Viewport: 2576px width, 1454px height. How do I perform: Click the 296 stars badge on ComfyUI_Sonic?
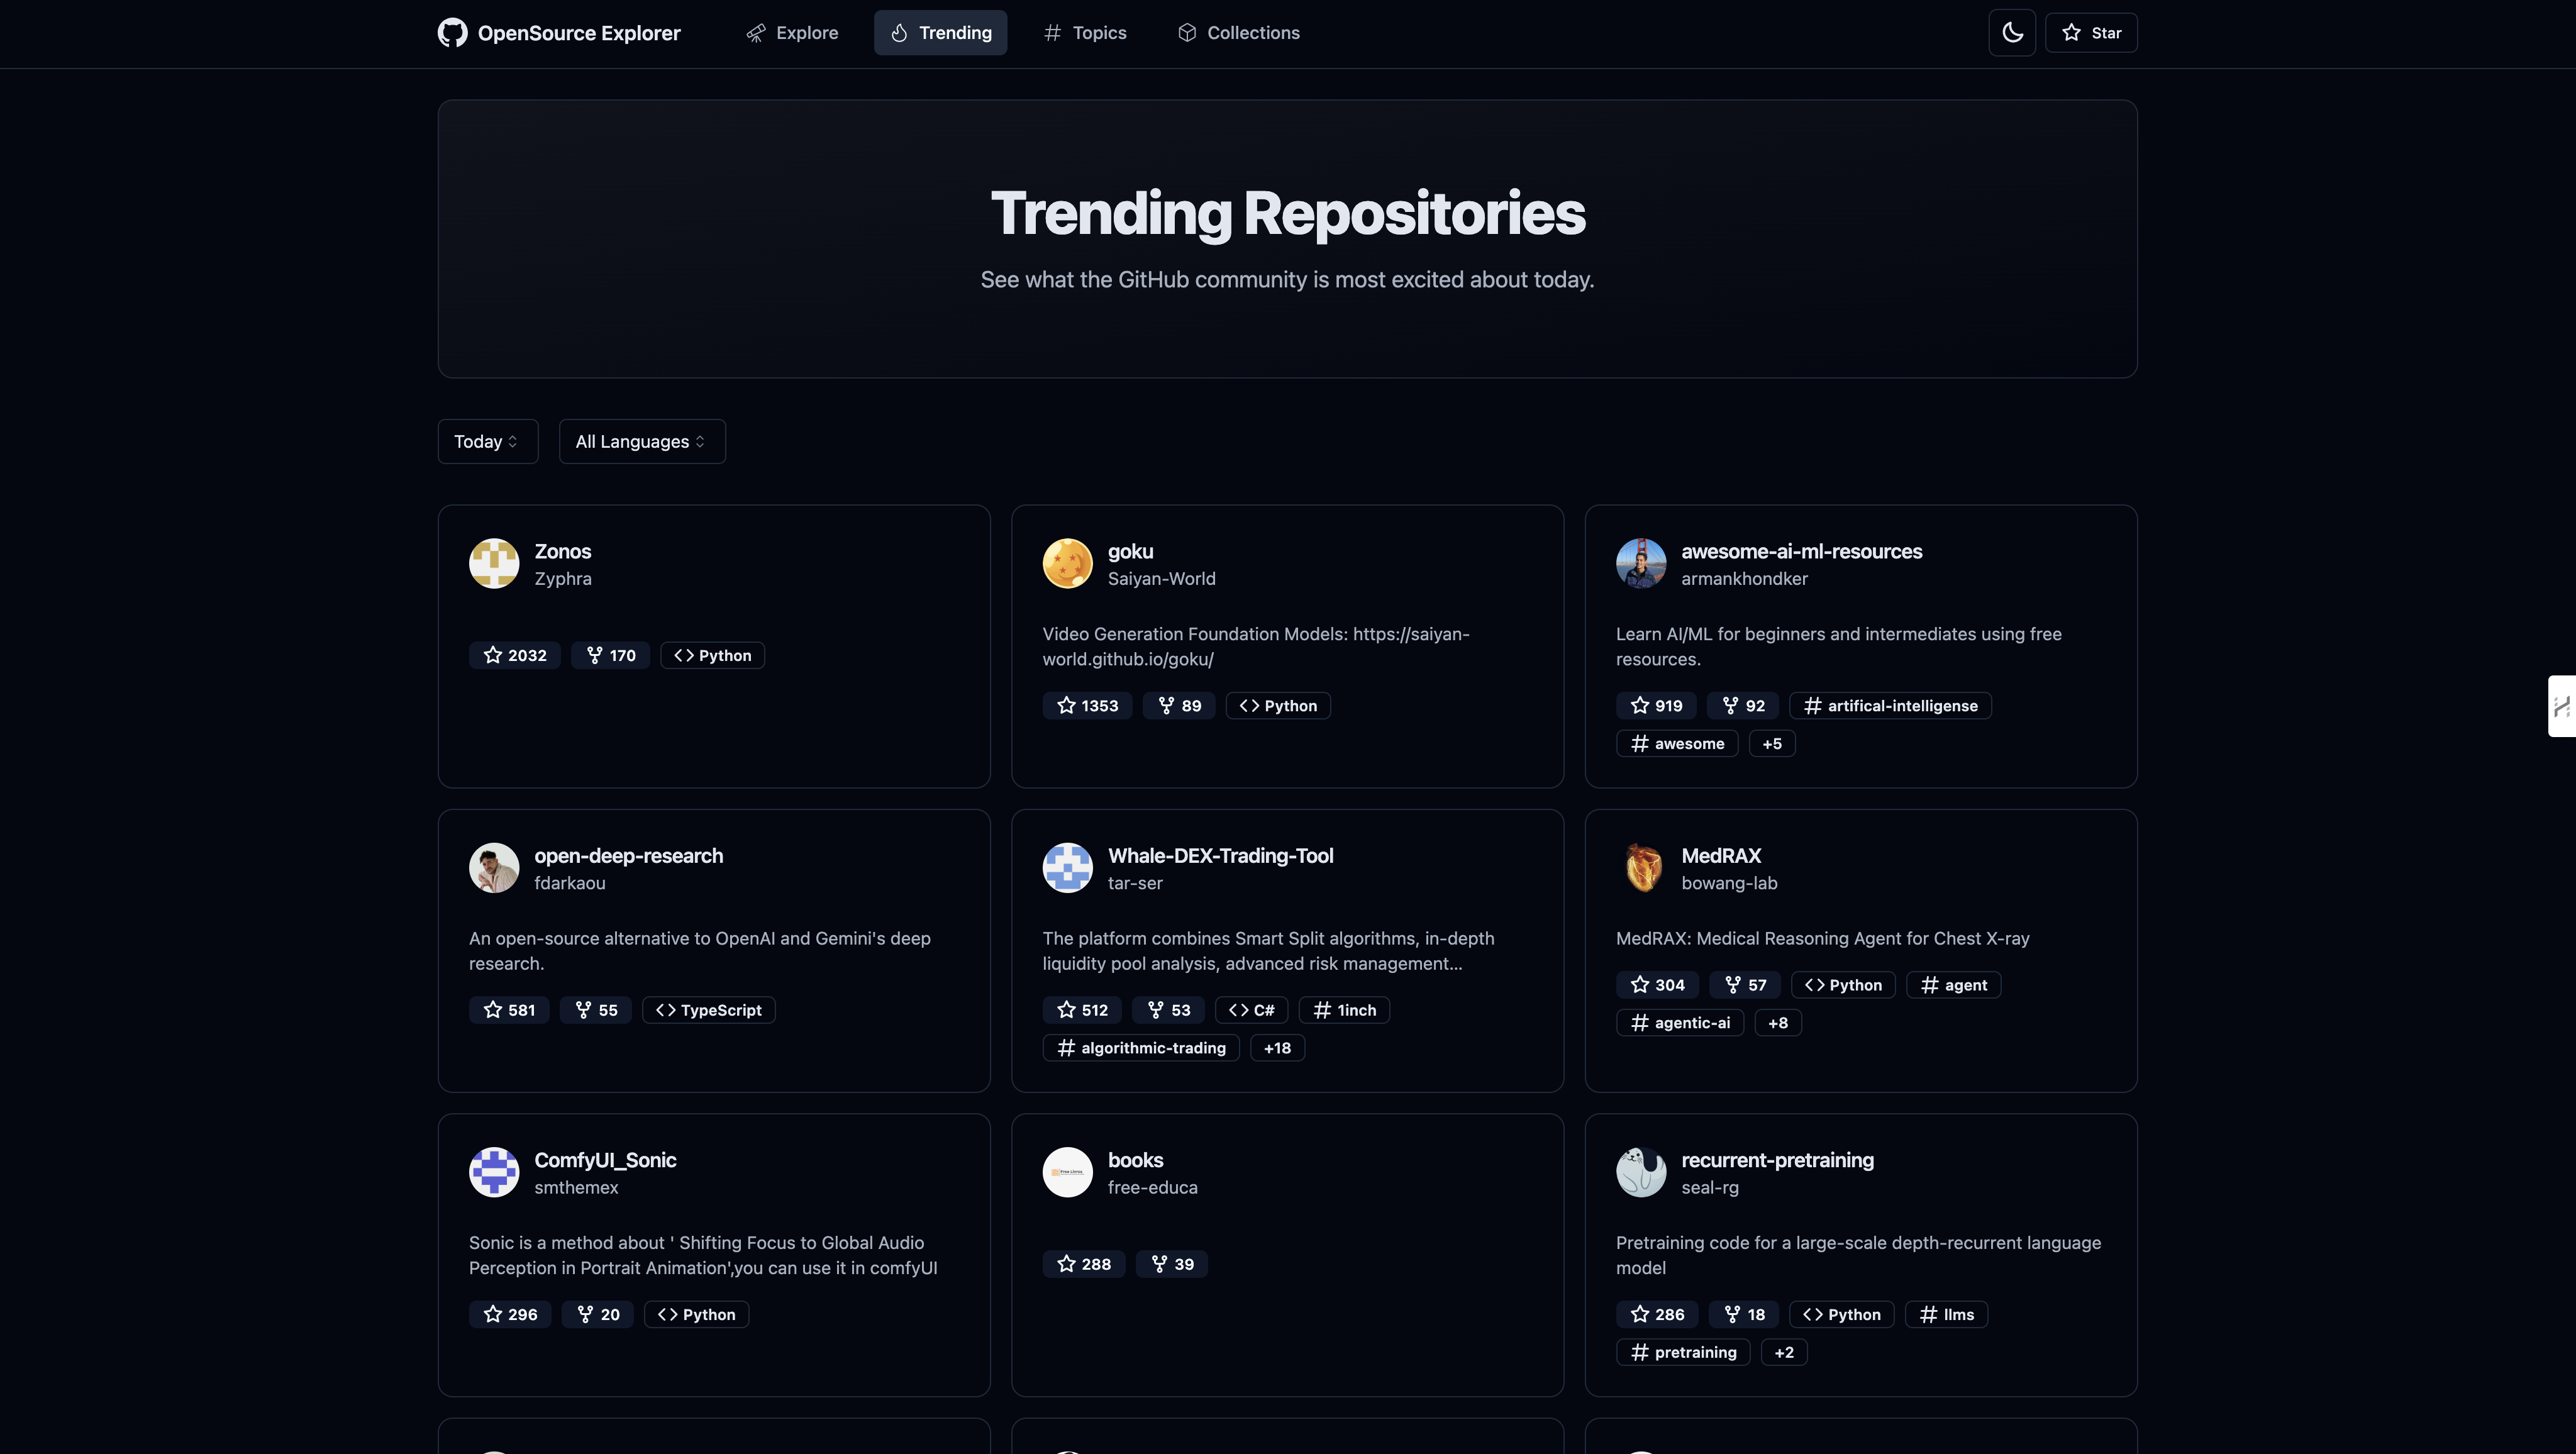[x=510, y=1314]
